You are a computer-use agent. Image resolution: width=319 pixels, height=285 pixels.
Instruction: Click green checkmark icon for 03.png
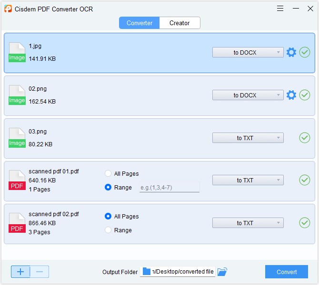pyautogui.click(x=305, y=138)
